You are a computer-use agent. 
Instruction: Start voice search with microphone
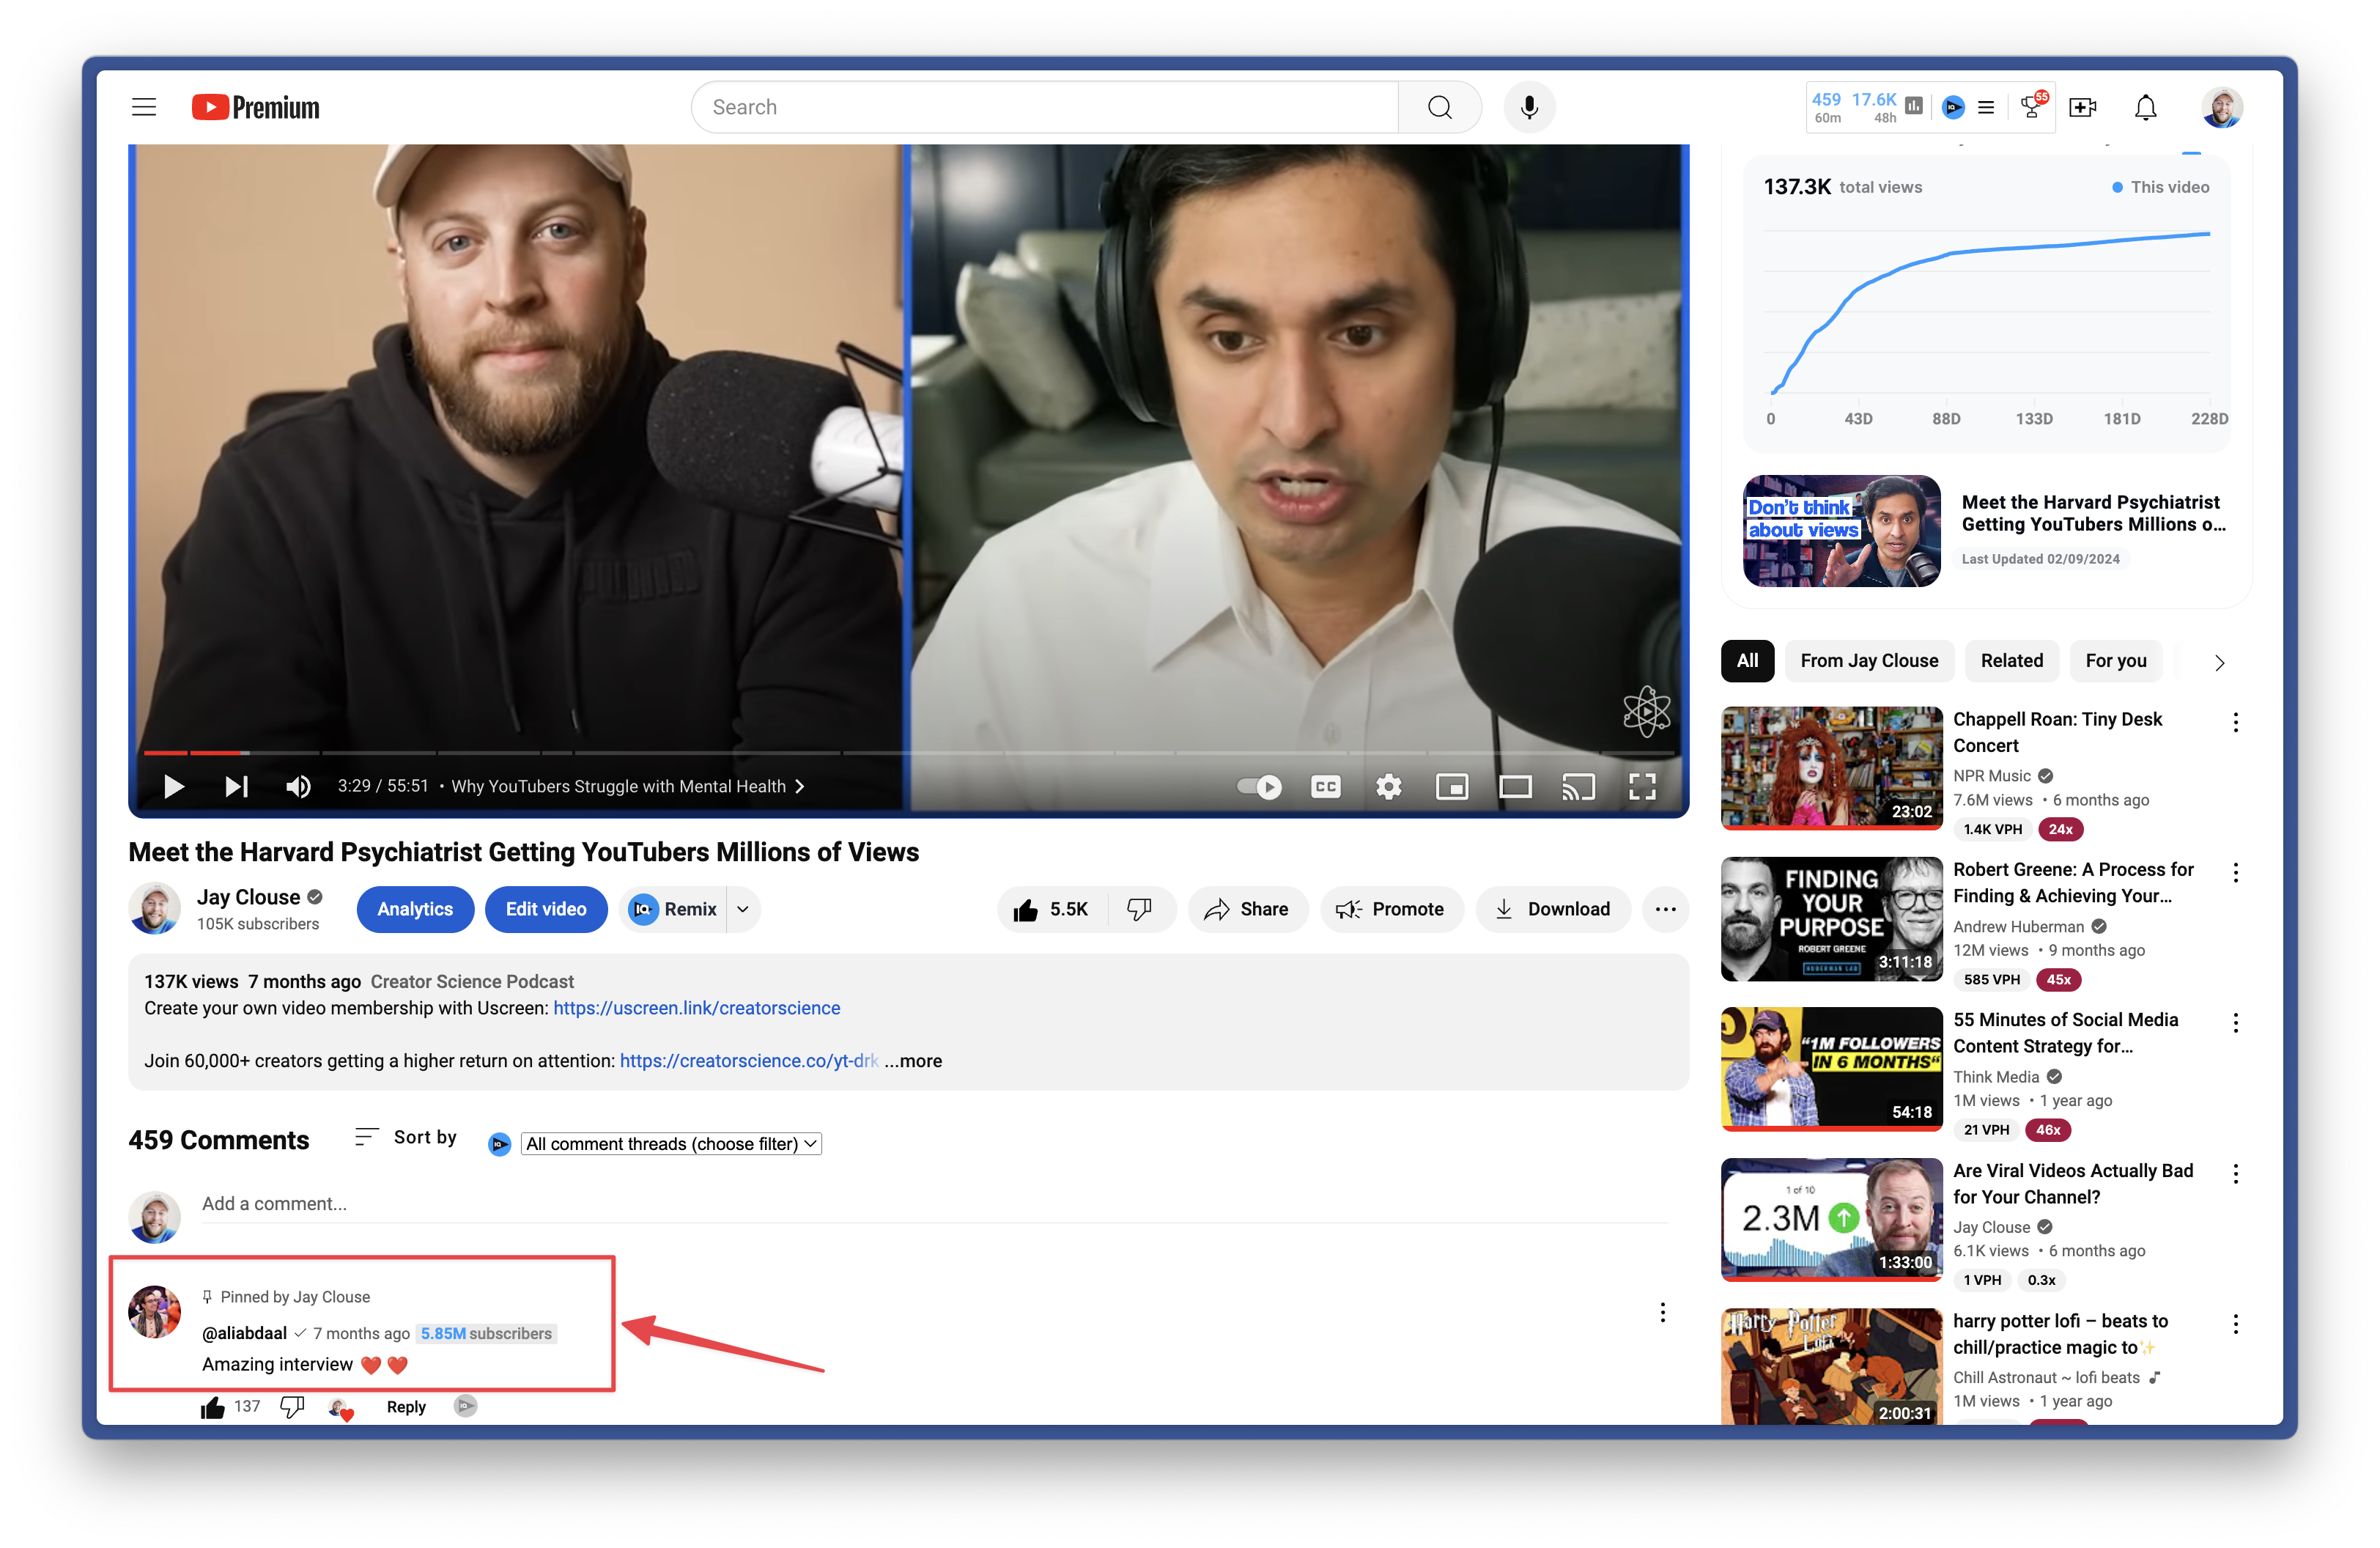[x=1529, y=107]
